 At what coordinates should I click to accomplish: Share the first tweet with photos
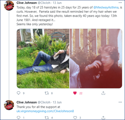103,93
